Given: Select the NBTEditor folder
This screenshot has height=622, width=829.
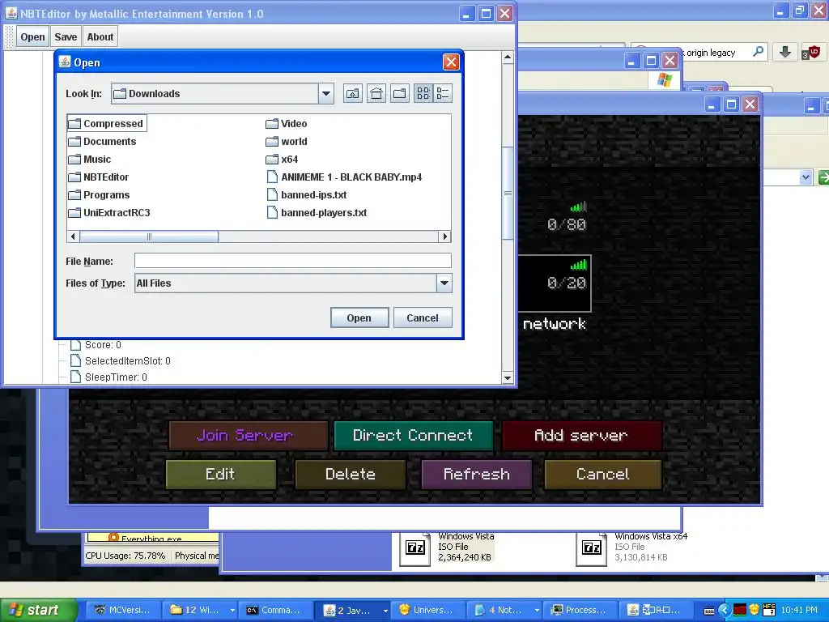Looking at the screenshot, I should pyautogui.click(x=99, y=177).
